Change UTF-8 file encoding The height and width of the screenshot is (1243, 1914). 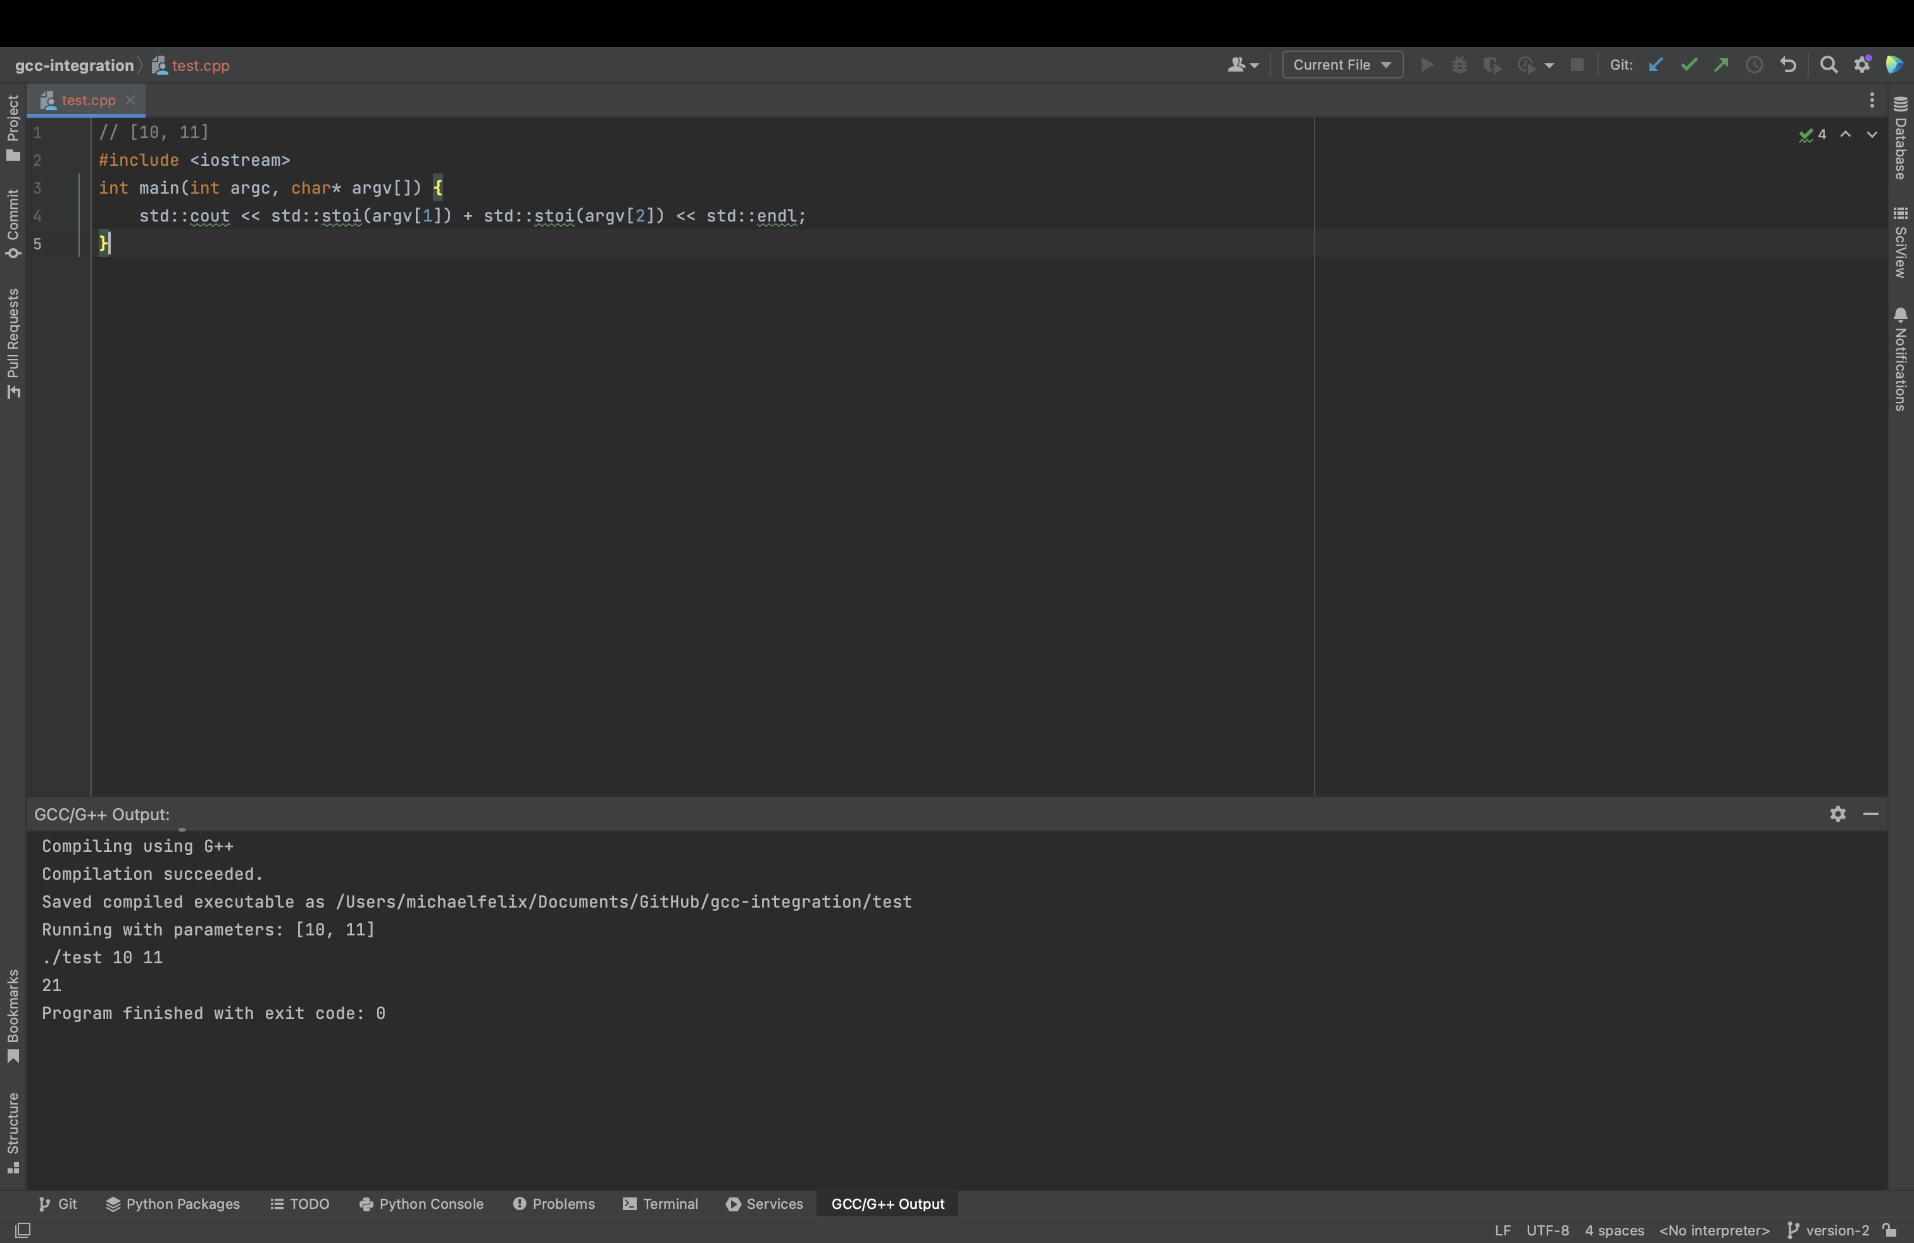click(1548, 1231)
